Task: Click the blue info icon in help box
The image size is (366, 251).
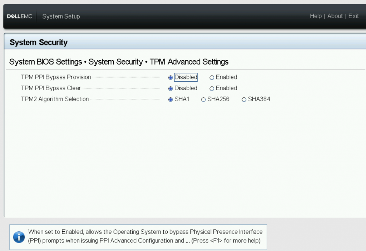Action: point(19,237)
